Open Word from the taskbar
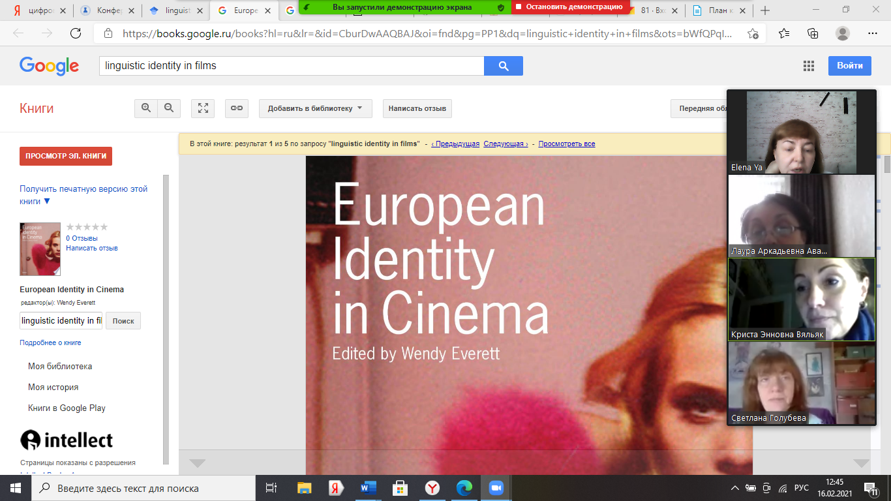The height and width of the screenshot is (501, 891). tap(369, 488)
